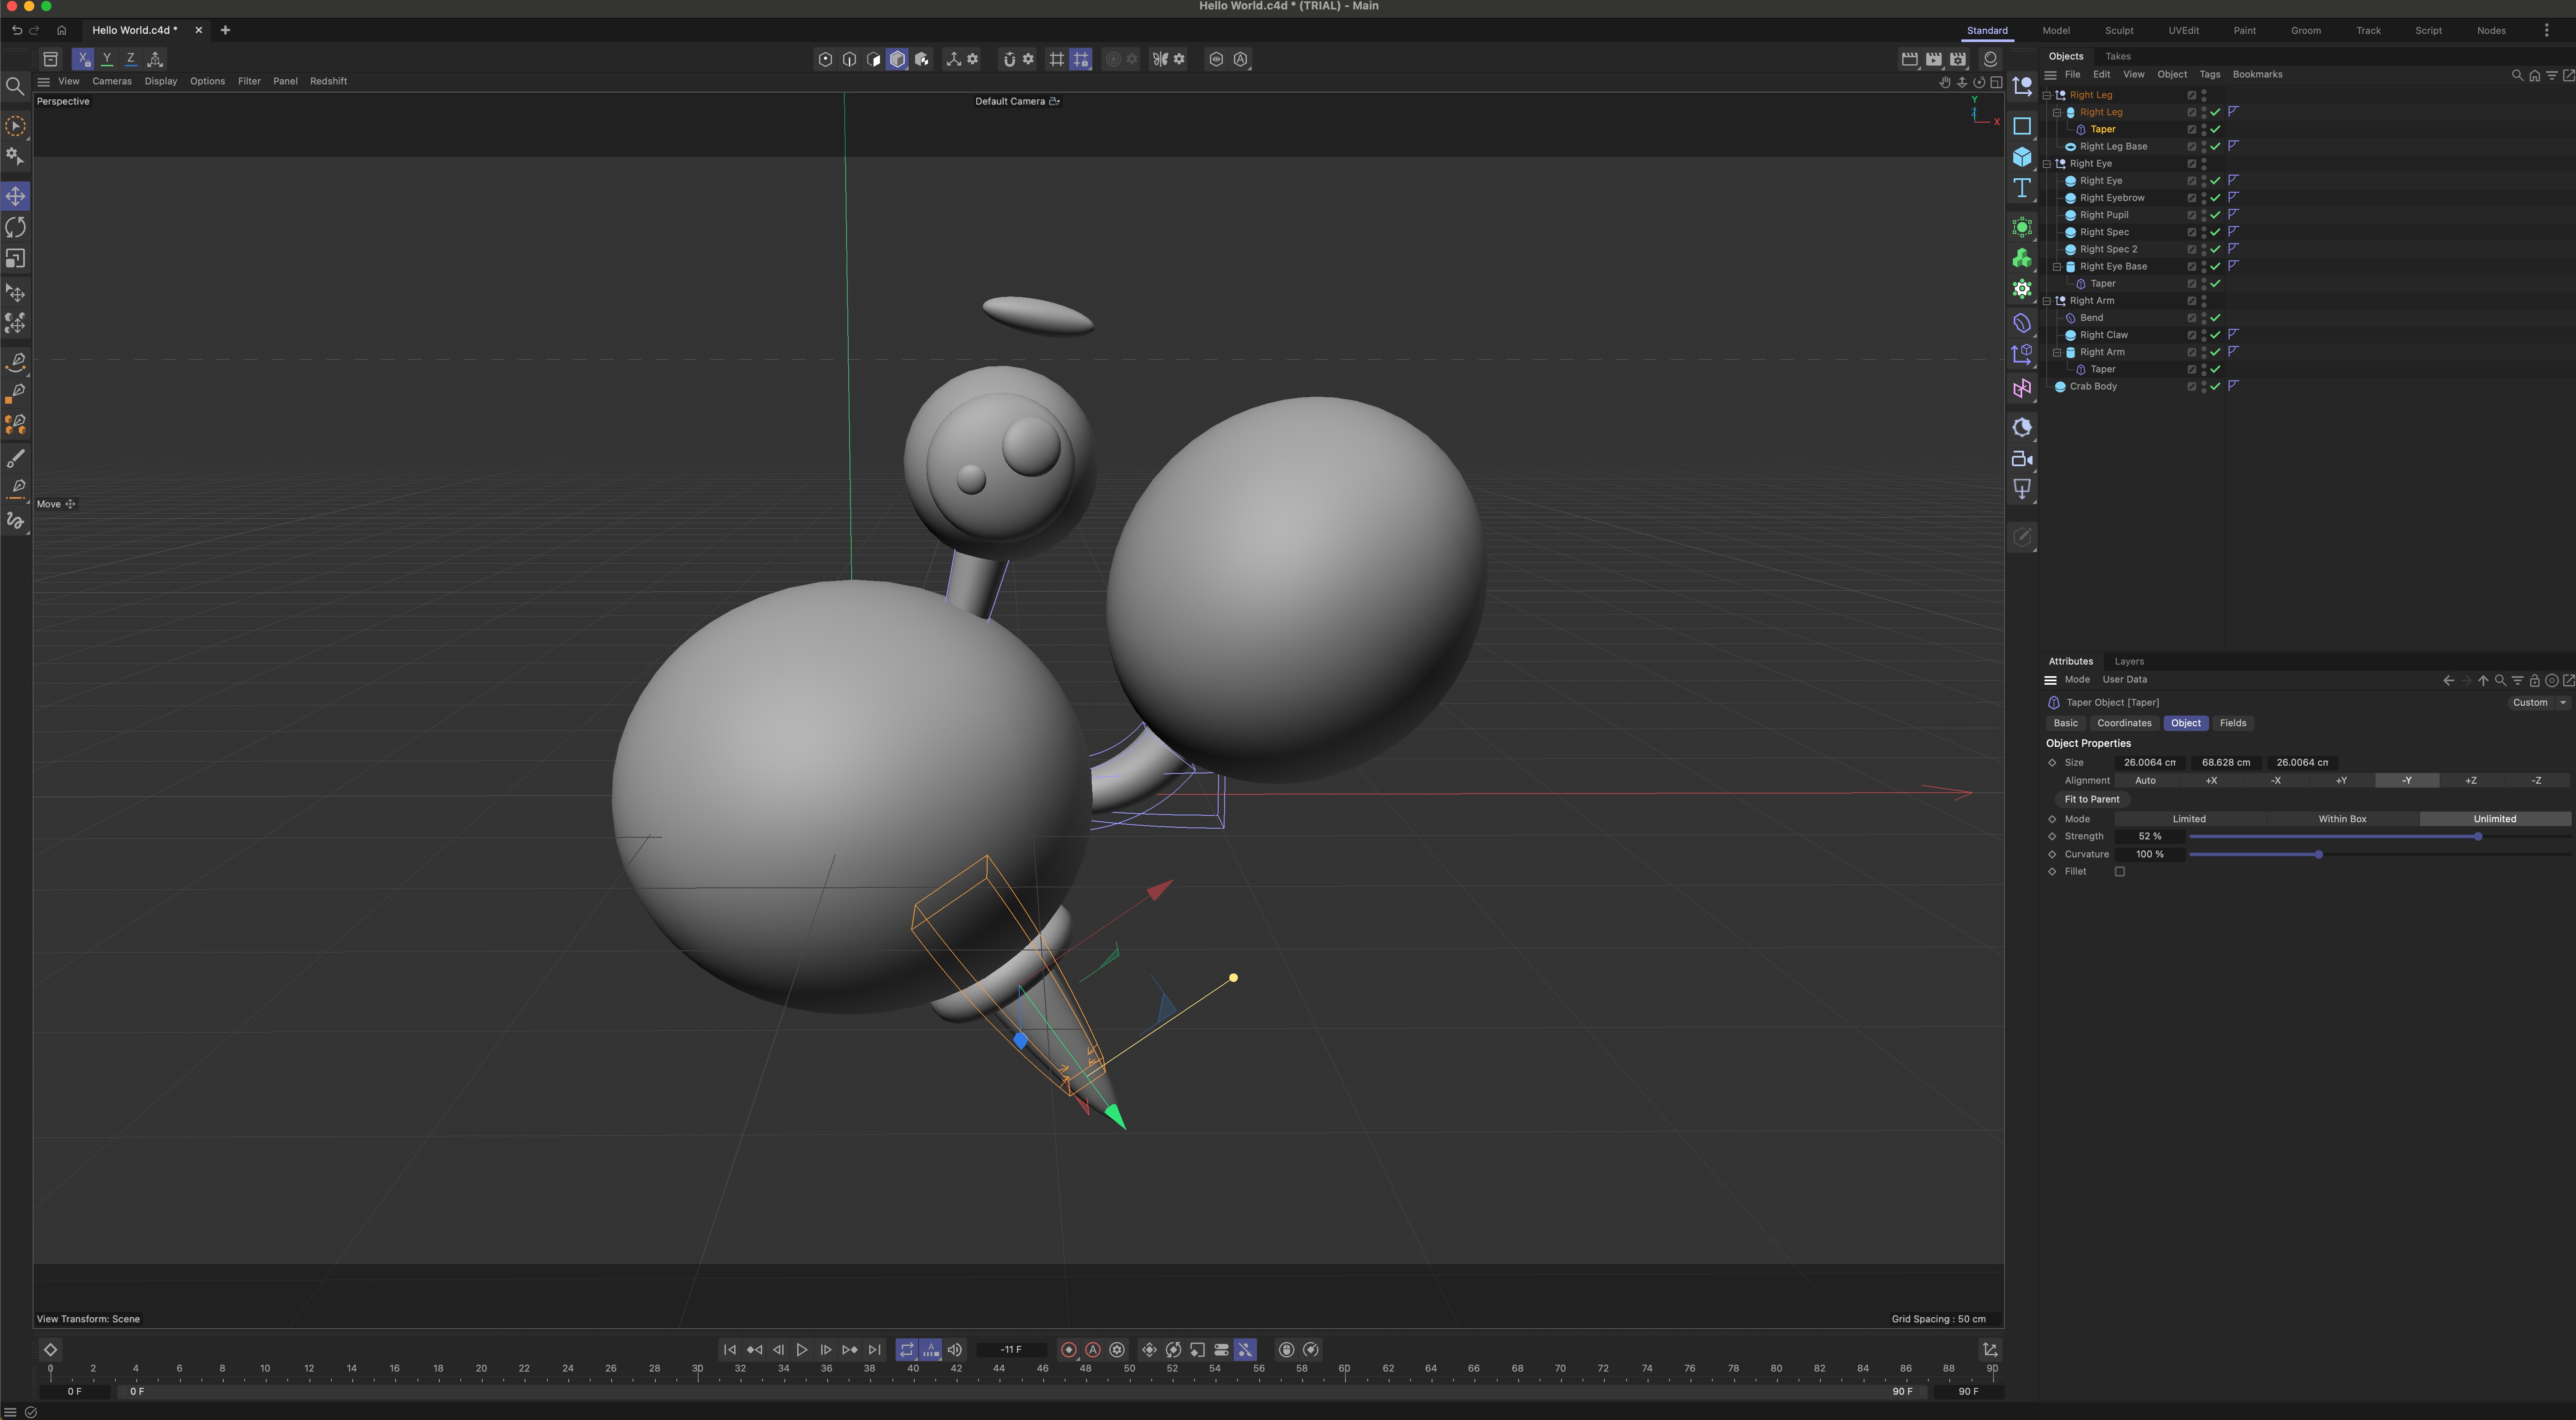Click the Fit to Parent button
Screen dimensions: 2576x1420
2092,800
